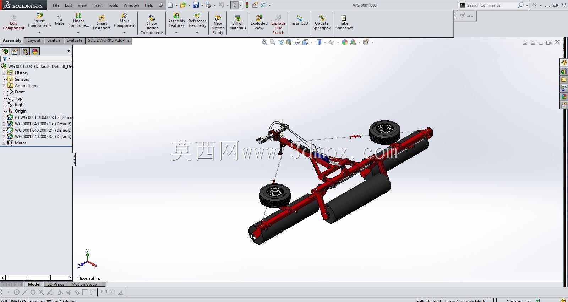Image resolution: width=568 pixels, height=302 pixels.
Task: Open the Insert menu
Action: click(x=97, y=5)
